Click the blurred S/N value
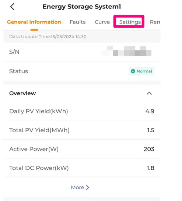Screen dimensions: 182x201 tap(127, 51)
